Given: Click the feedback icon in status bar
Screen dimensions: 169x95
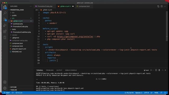Looking at the screenshot, I should pos(161,93).
